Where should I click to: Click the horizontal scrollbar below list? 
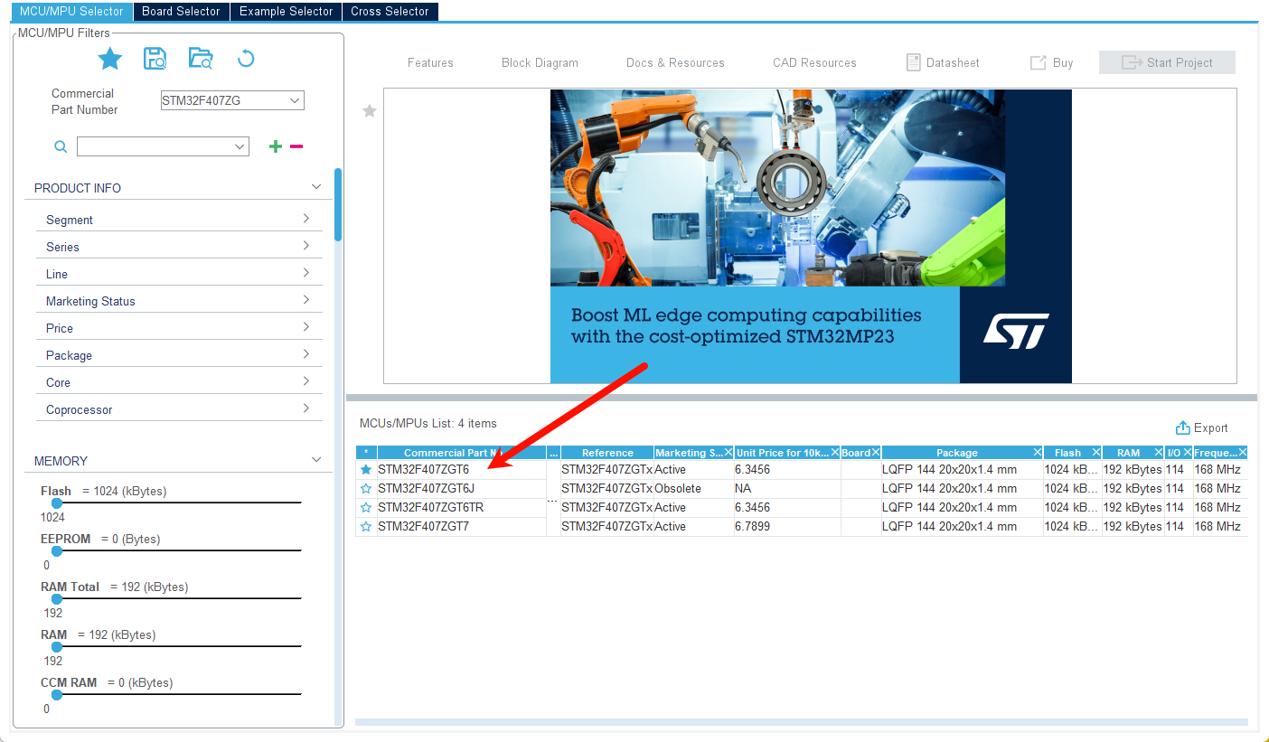tap(801, 722)
